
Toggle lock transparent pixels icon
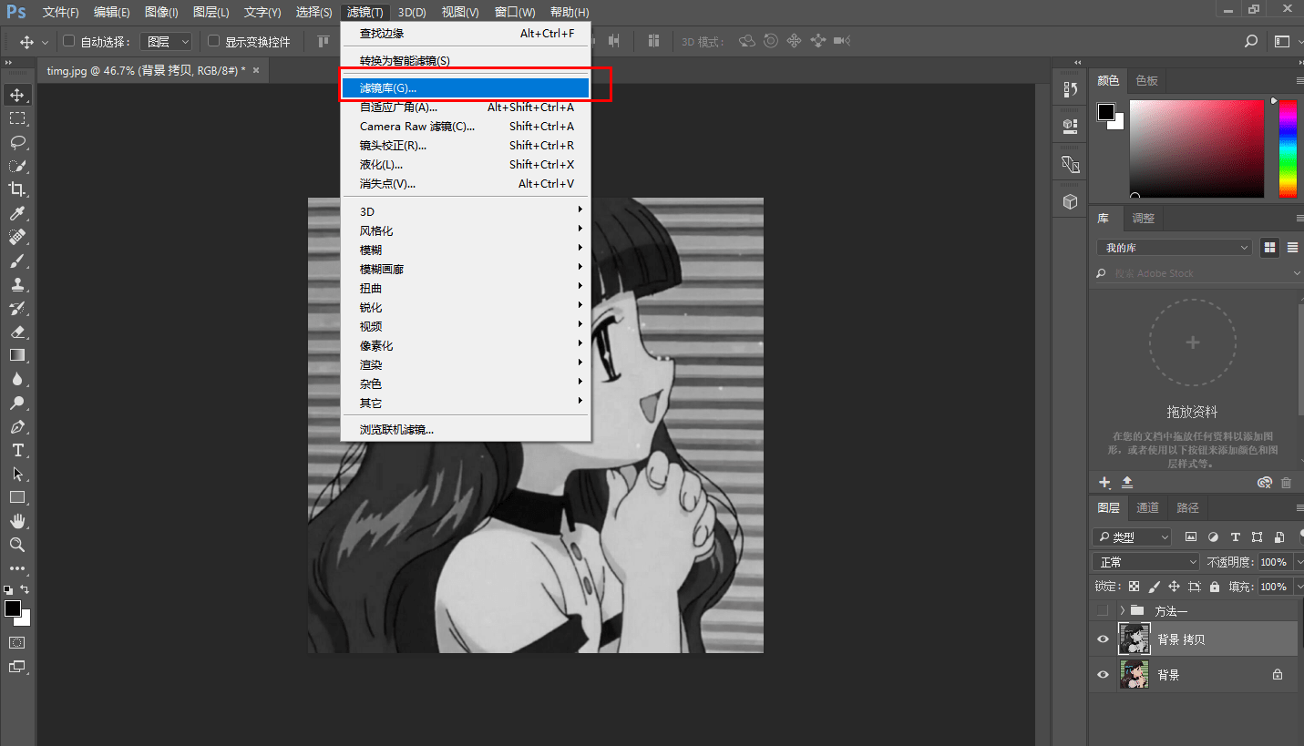(x=1135, y=587)
